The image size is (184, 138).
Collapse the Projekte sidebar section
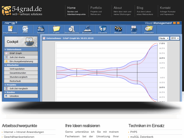21,85
